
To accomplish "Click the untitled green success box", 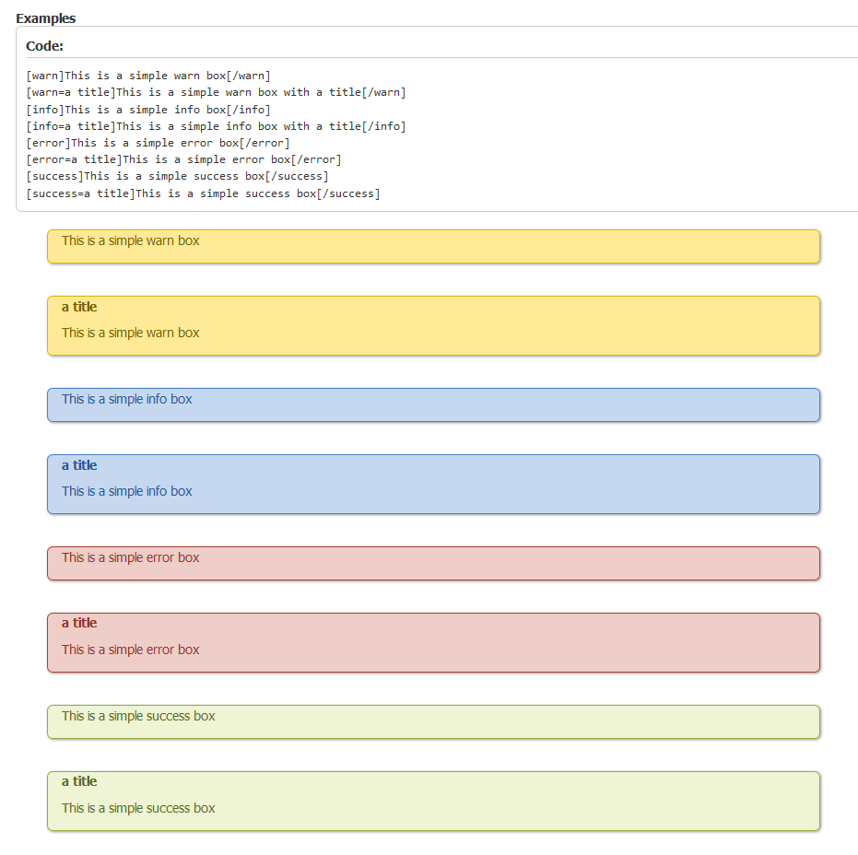I will click(x=433, y=721).
